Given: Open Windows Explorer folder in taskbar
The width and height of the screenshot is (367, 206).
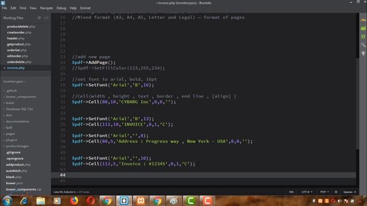Looking at the screenshot, I should (41, 201).
